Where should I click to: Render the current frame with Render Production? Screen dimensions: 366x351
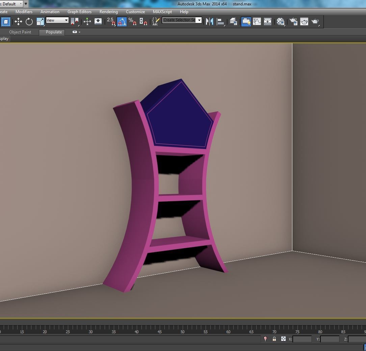point(315,21)
